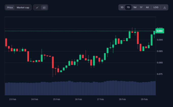The image size is (173, 107).
Task: Set range to 1D
Action: click(x=122, y=7)
